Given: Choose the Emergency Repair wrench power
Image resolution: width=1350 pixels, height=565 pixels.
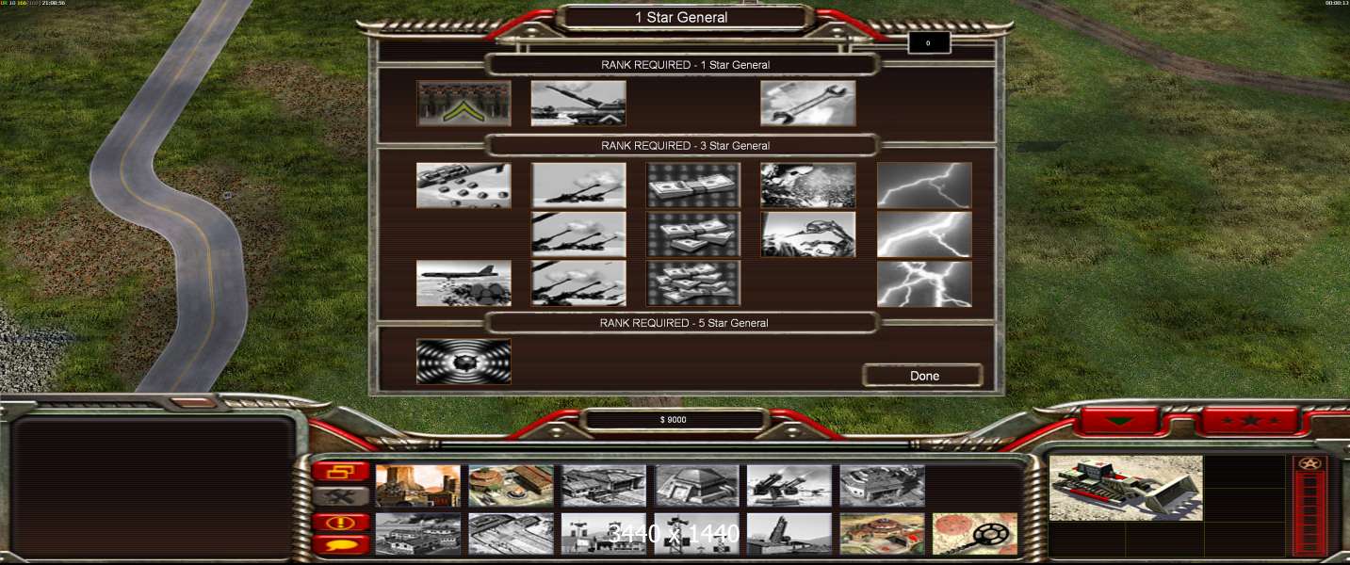Looking at the screenshot, I should click(x=808, y=103).
